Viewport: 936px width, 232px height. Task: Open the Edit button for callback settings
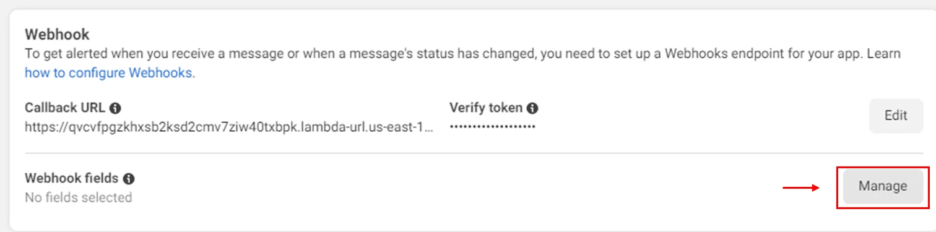pyautogui.click(x=896, y=116)
